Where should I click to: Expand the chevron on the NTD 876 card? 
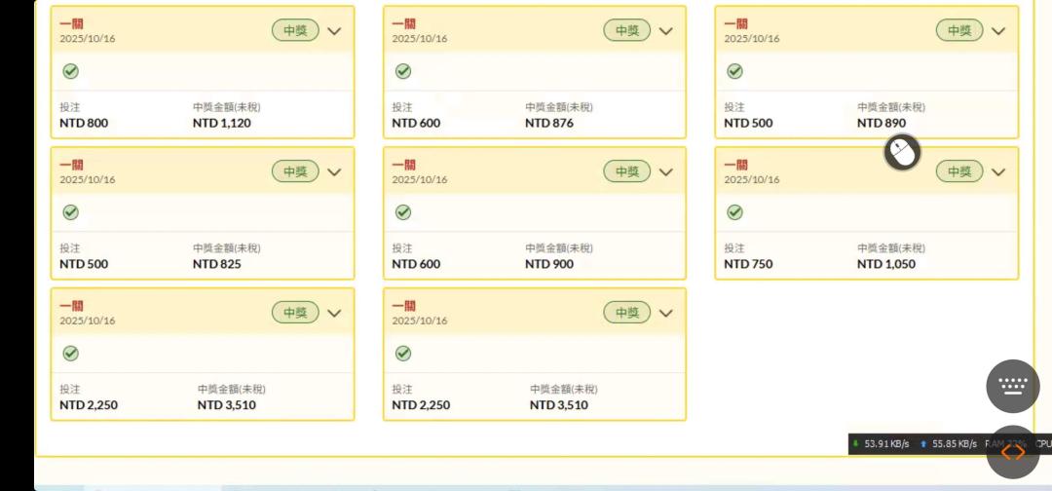[x=666, y=31]
